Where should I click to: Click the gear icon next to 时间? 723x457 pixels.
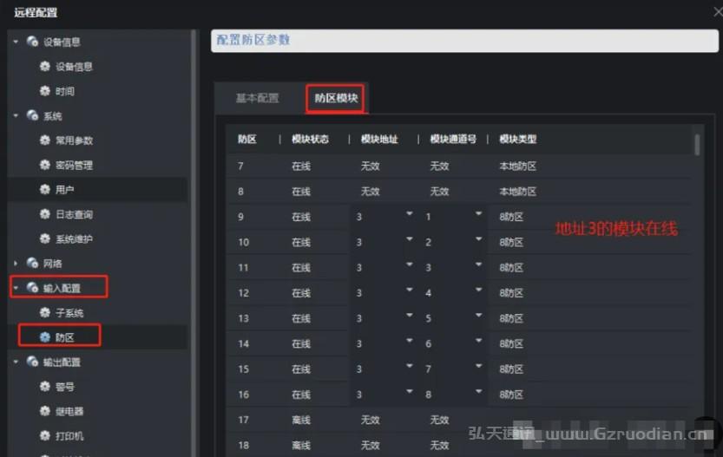[45, 91]
